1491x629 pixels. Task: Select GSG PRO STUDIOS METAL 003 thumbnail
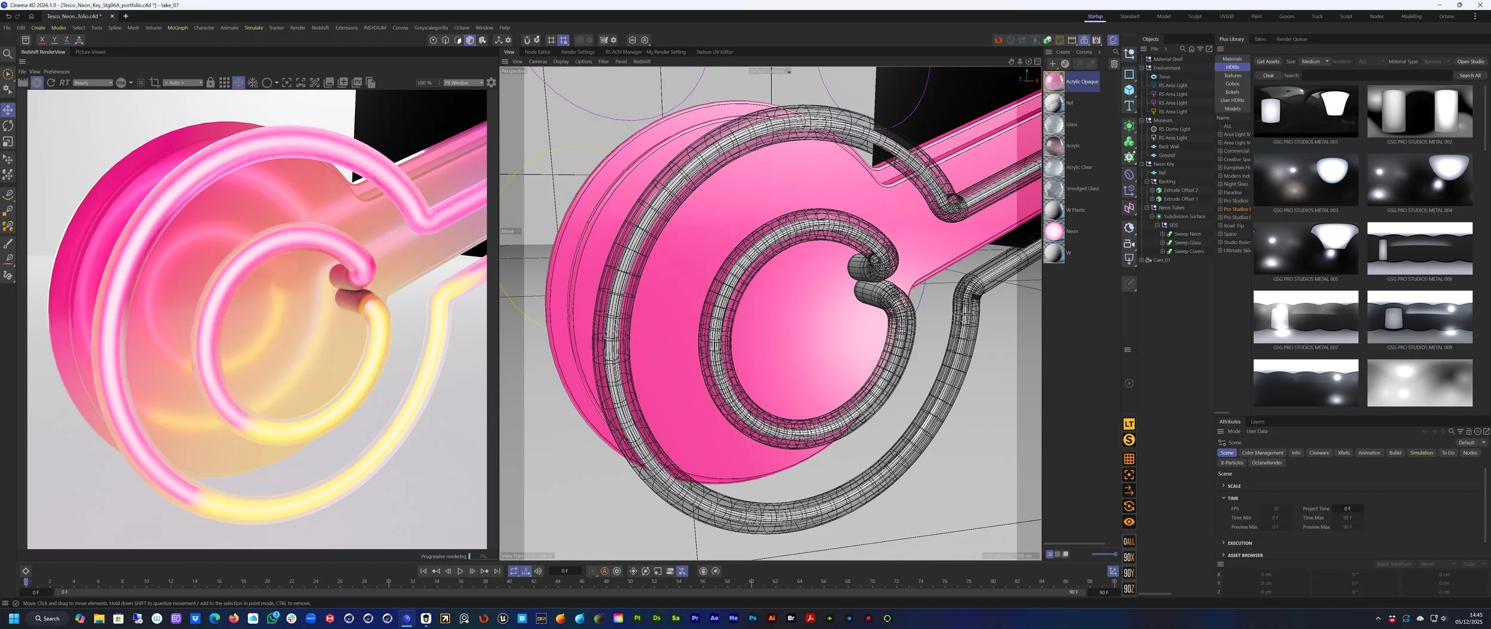[x=1306, y=180]
